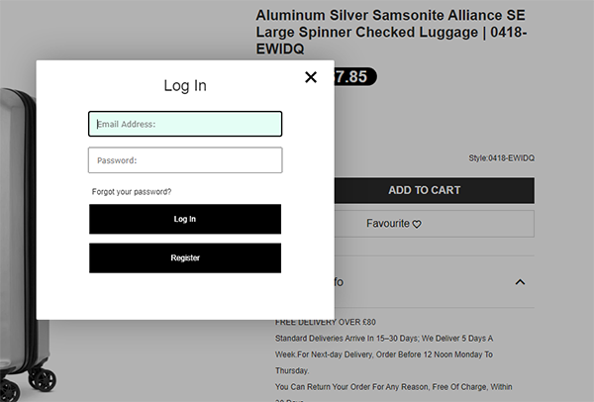Close the Log In dialog
594x402 pixels.
click(311, 77)
